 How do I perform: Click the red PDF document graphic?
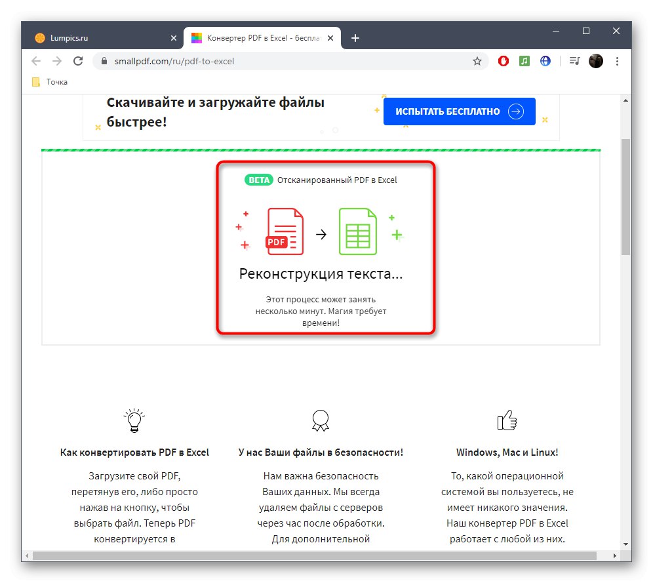(x=285, y=230)
